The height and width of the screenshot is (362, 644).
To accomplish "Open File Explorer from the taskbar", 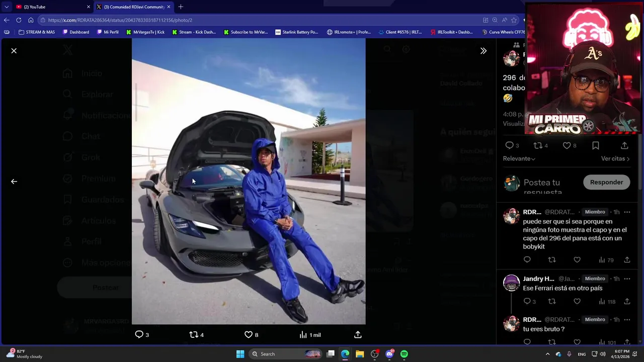I will pos(360,354).
